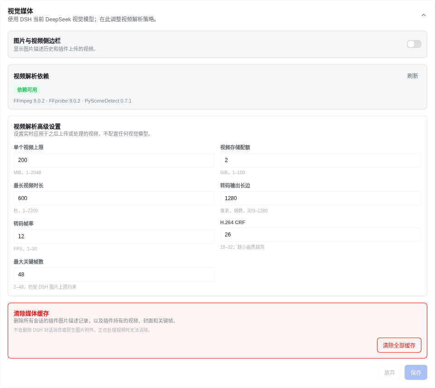Collapse the 视觉媒体 section chevron
The image size is (435, 388).
[x=423, y=15]
